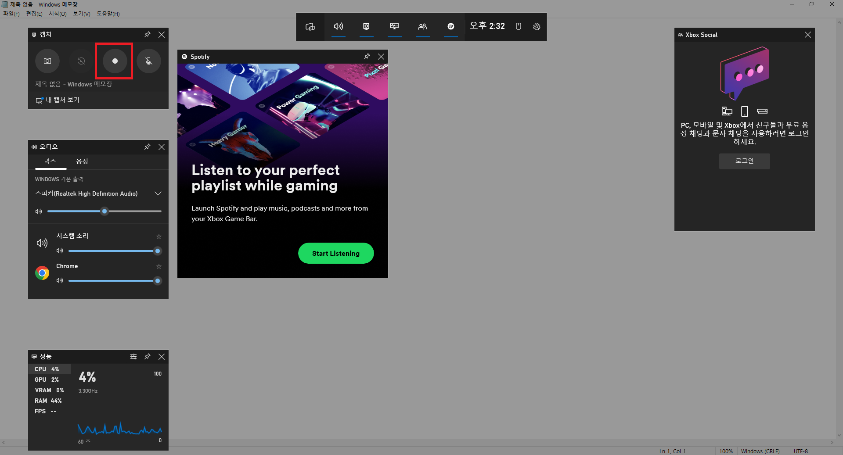This screenshot has height=455, width=843.
Task: Favorite Chrome with the star
Action: point(159,266)
